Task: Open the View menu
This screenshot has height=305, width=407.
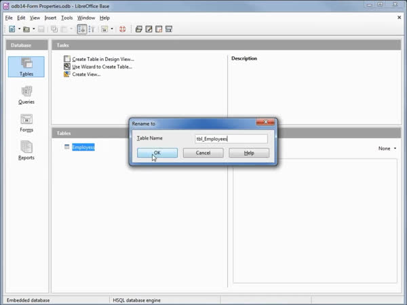Action: [35, 18]
